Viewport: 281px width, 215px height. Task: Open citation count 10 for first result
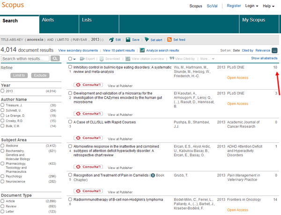pos(275,68)
